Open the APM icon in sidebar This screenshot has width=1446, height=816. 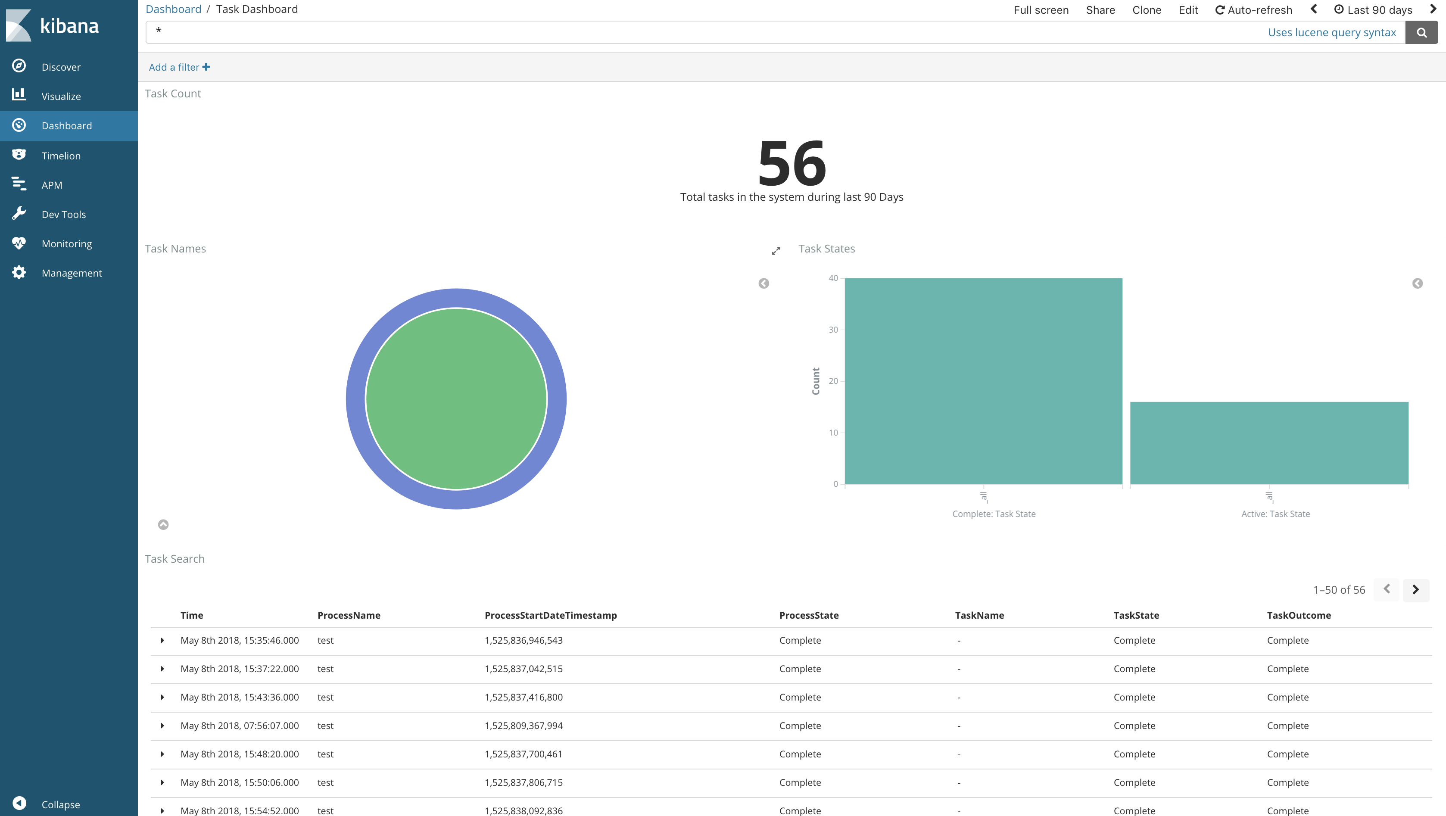pos(19,184)
